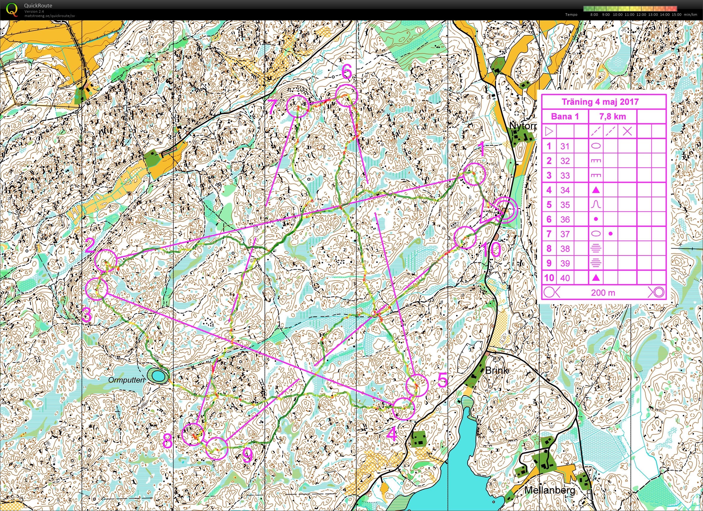Viewport: 703px width, 511px height.
Task: Click the Nytorp place name
Action: coord(523,126)
